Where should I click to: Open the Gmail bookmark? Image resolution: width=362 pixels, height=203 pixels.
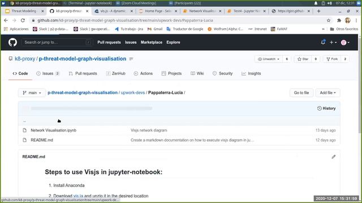155,29
